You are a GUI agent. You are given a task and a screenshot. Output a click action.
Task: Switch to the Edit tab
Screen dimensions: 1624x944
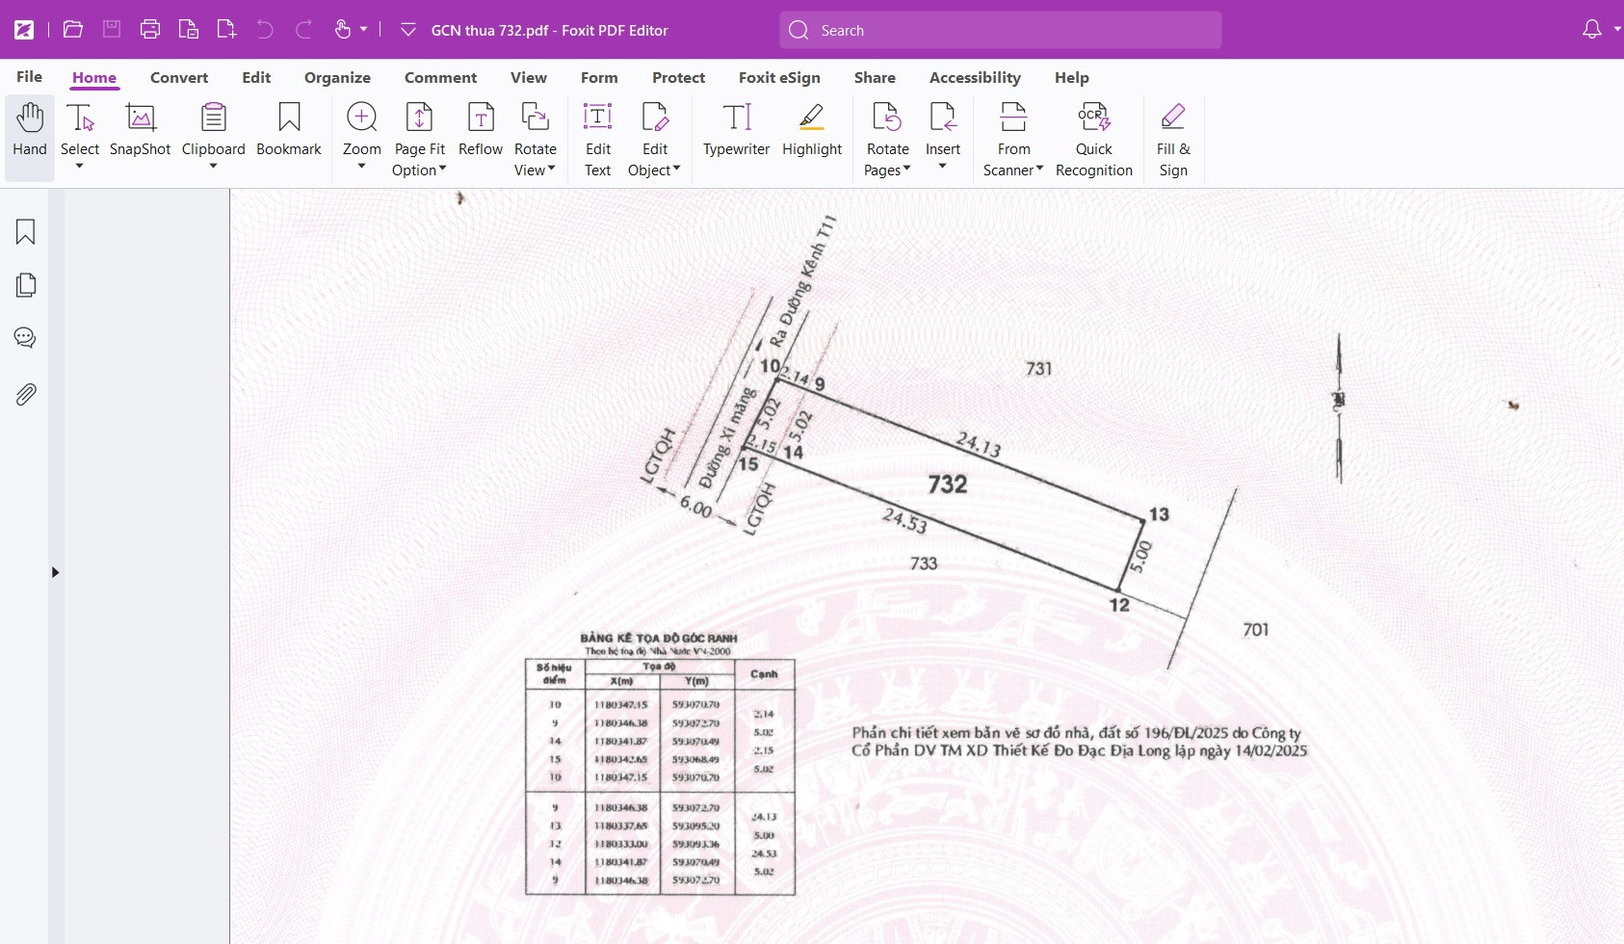(x=256, y=77)
